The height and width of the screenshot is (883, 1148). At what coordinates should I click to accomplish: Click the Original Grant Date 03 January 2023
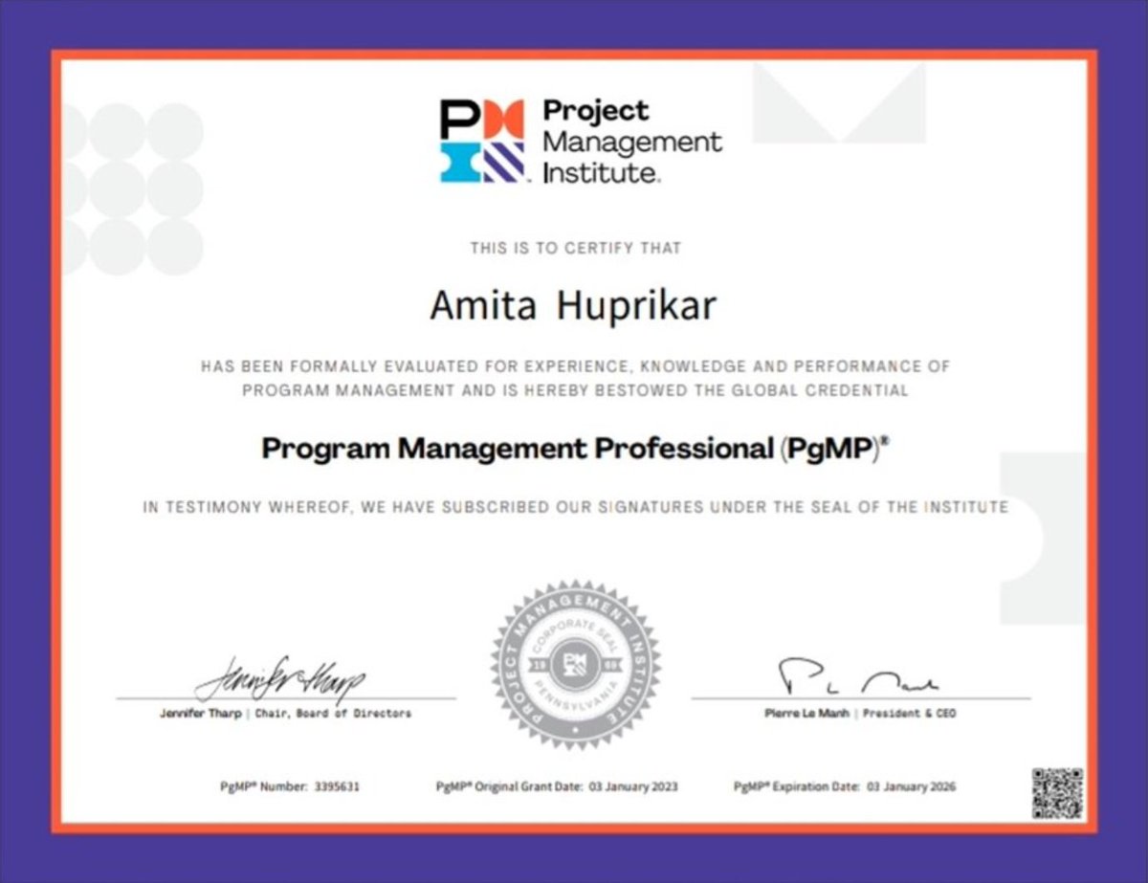[x=557, y=786]
